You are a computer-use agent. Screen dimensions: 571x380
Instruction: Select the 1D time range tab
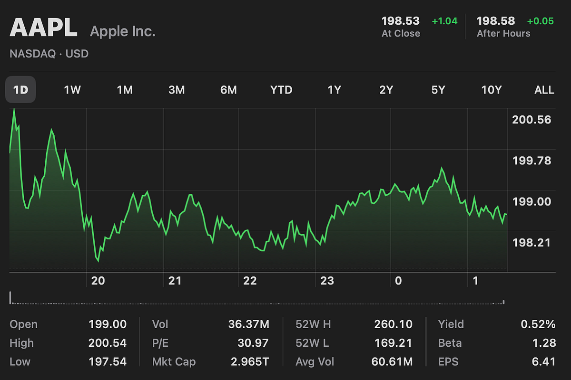(x=20, y=89)
